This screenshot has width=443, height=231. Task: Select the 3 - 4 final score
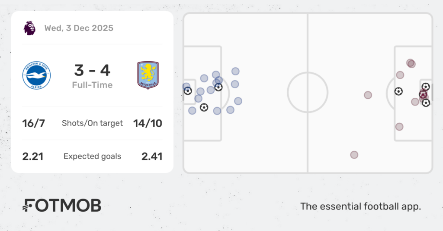pyautogui.click(x=92, y=70)
